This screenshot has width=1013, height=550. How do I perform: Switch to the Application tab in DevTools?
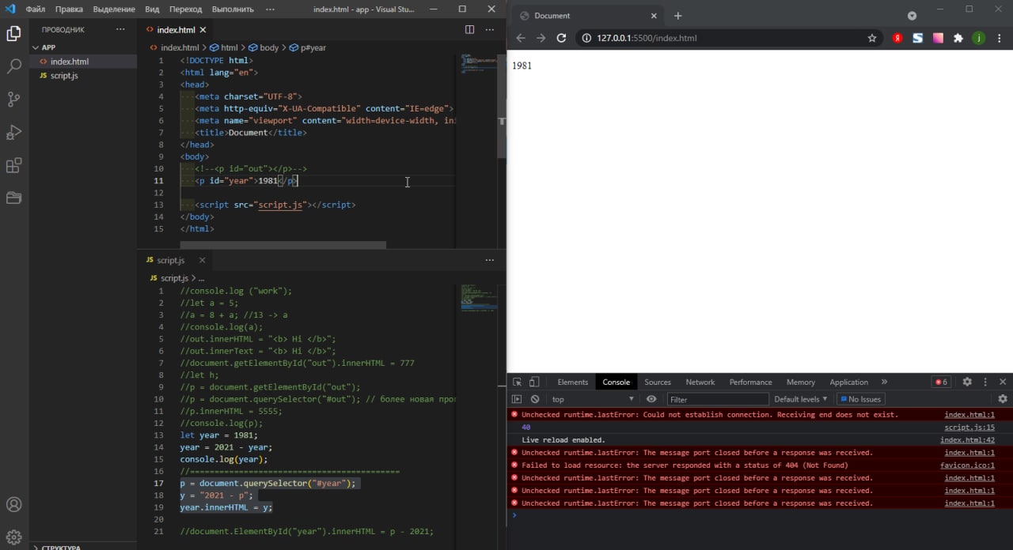[849, 382]
